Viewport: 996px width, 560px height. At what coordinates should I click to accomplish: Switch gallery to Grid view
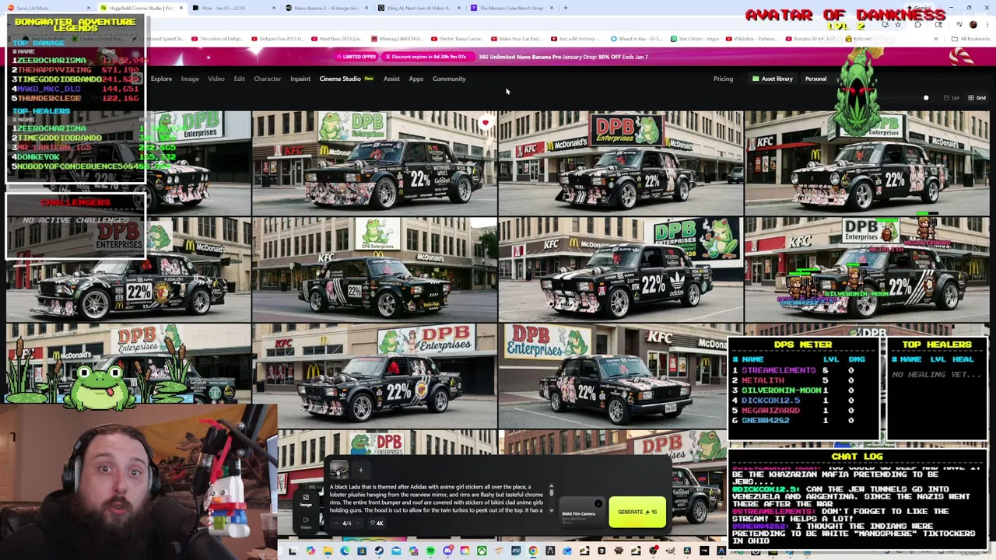(977, 98)
